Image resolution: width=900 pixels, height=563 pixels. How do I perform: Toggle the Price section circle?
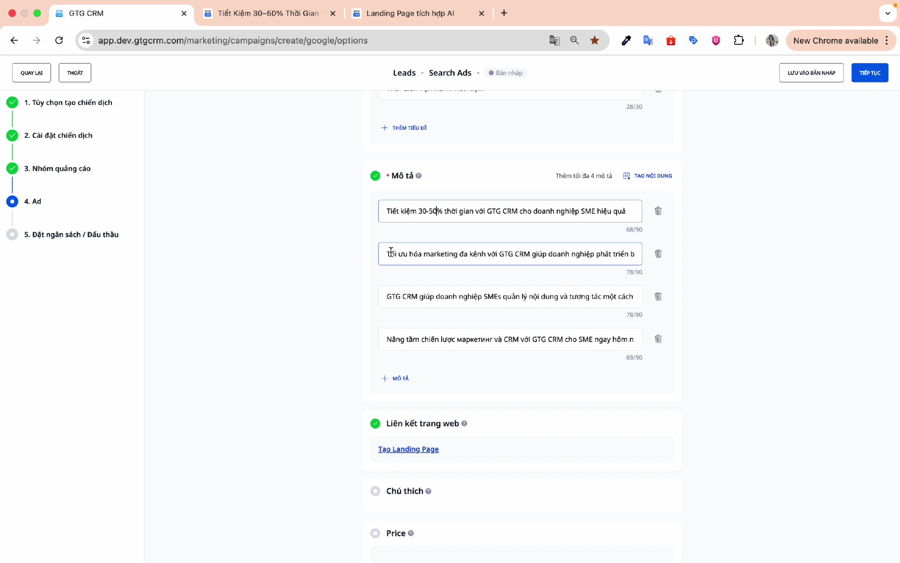click(375, 533)
